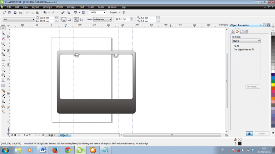Viewport: 275px width, 154px height.
Task: Pick the red color swatch
Action: click(x=273, y=88)
